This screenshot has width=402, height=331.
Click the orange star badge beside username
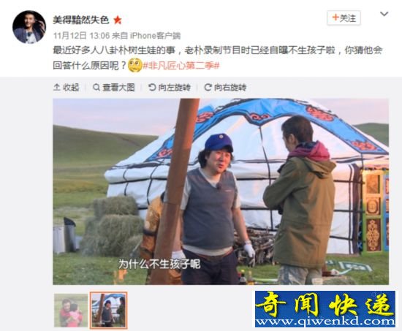coord(118,20)
